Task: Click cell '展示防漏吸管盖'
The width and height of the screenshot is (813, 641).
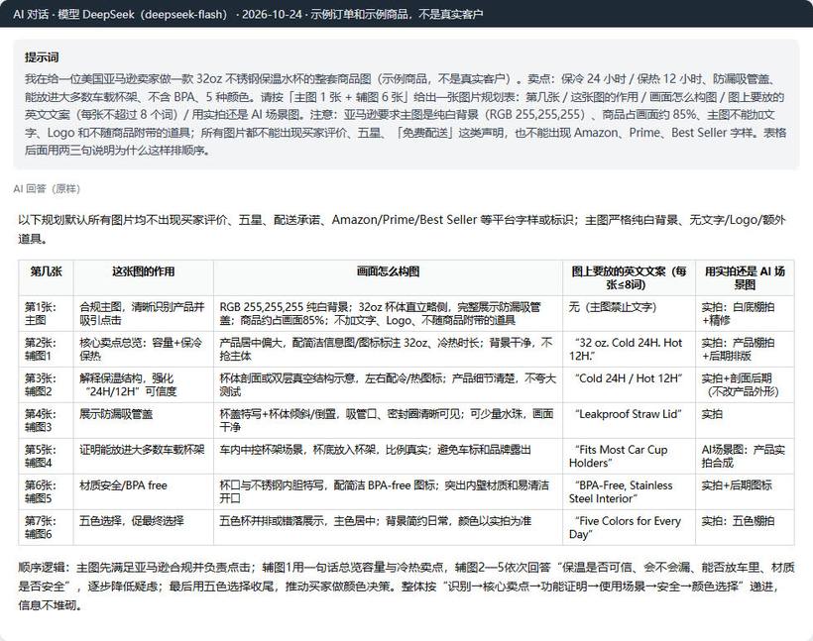Action: [x=143, y=421]
